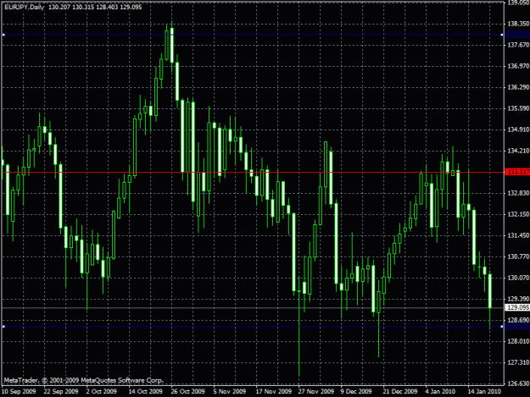Click the 134.910 price axis label
530x397 pixels.
coord(518,130)
